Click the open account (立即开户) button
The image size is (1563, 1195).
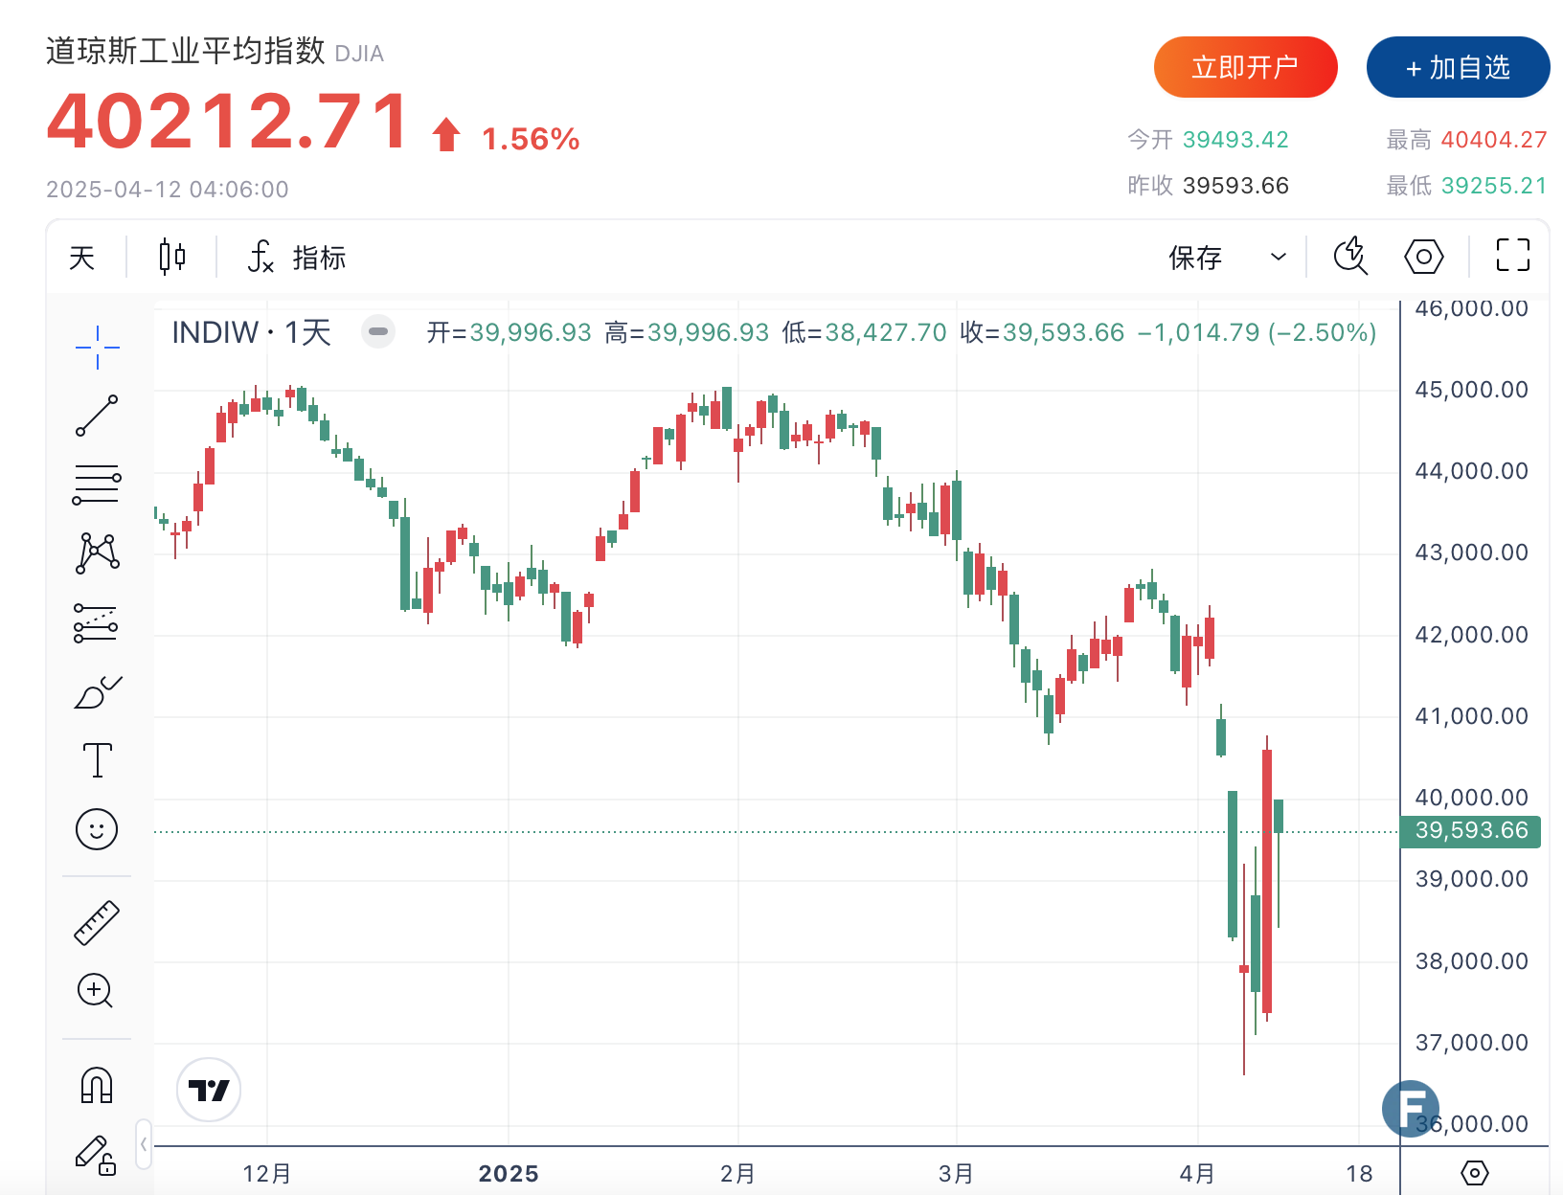1245,67
